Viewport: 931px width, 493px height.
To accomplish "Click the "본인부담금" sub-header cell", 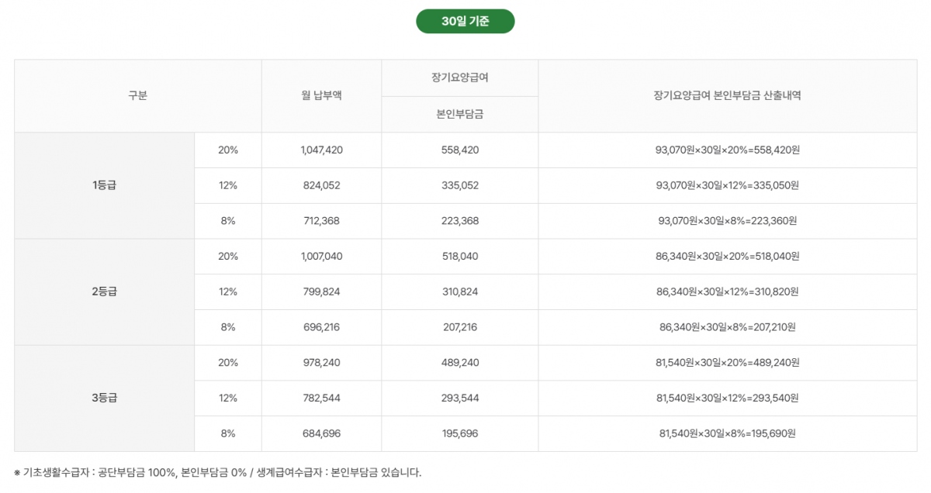I will coord(459,115).
